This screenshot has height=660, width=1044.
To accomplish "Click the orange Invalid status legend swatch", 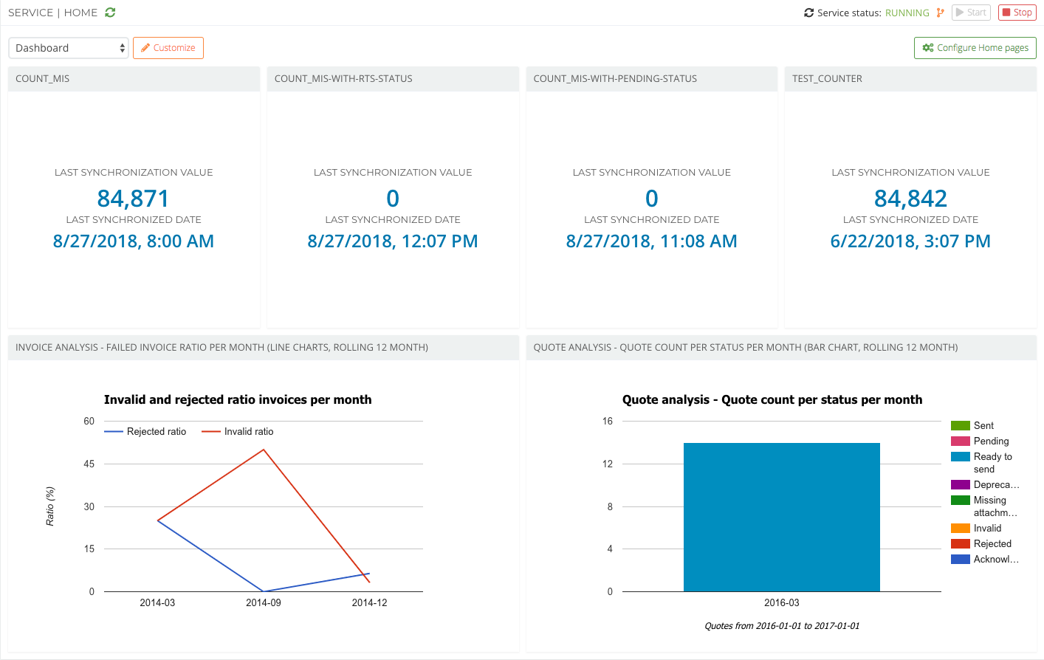I will [x=960, y=529].
